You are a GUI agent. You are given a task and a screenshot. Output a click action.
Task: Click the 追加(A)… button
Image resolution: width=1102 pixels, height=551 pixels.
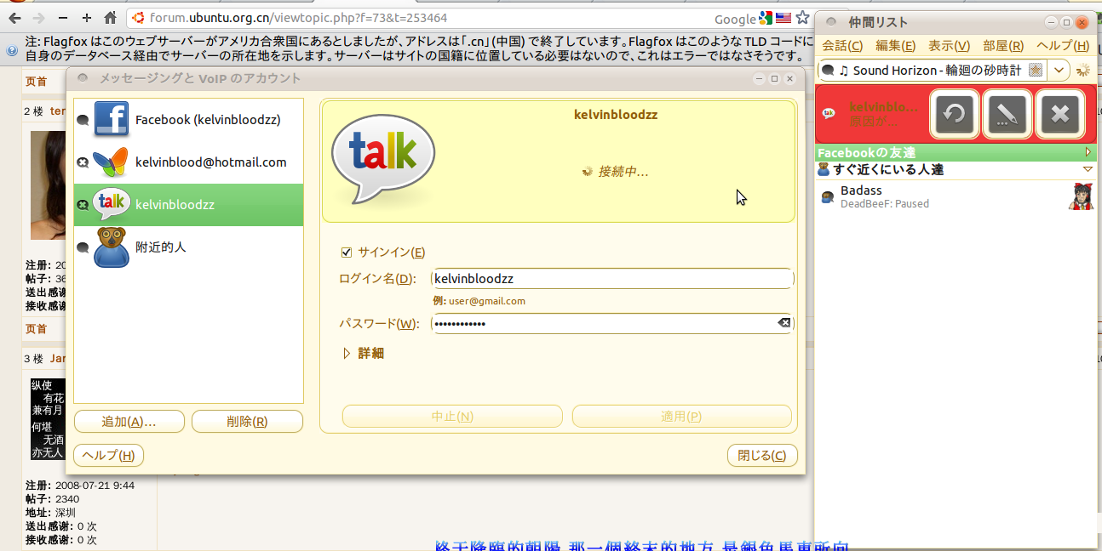[x=129, y=422]
